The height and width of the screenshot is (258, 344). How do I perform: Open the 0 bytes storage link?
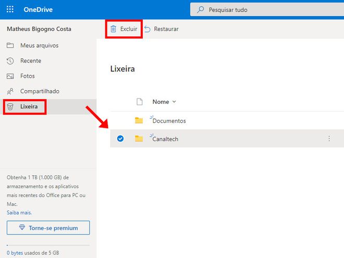pos(15,253)
